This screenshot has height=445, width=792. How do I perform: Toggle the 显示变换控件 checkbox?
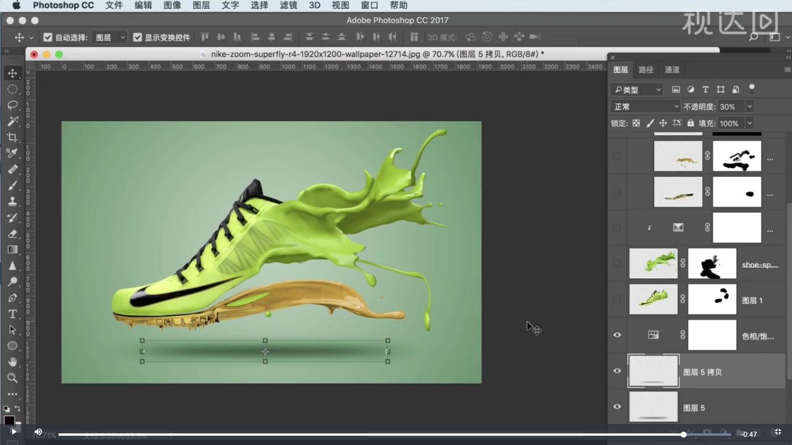137,37
